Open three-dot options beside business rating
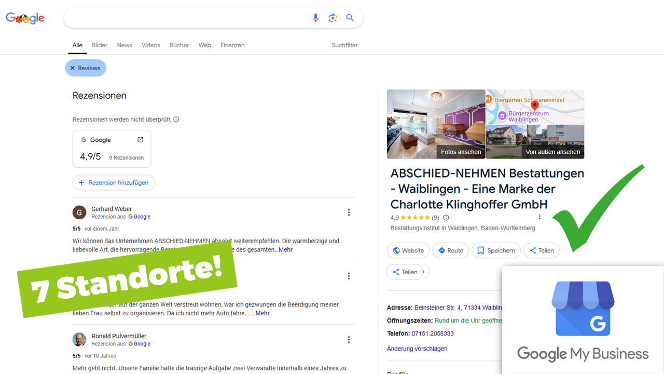 point(539,217)
